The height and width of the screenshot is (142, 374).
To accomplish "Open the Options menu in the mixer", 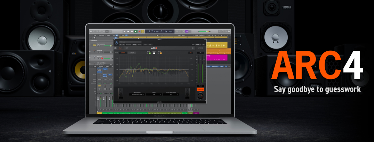I will click(x=101, y=66).
